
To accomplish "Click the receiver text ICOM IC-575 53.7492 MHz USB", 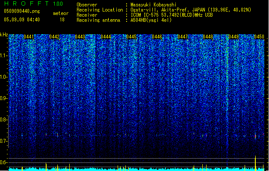I will [x=171, y=15].
